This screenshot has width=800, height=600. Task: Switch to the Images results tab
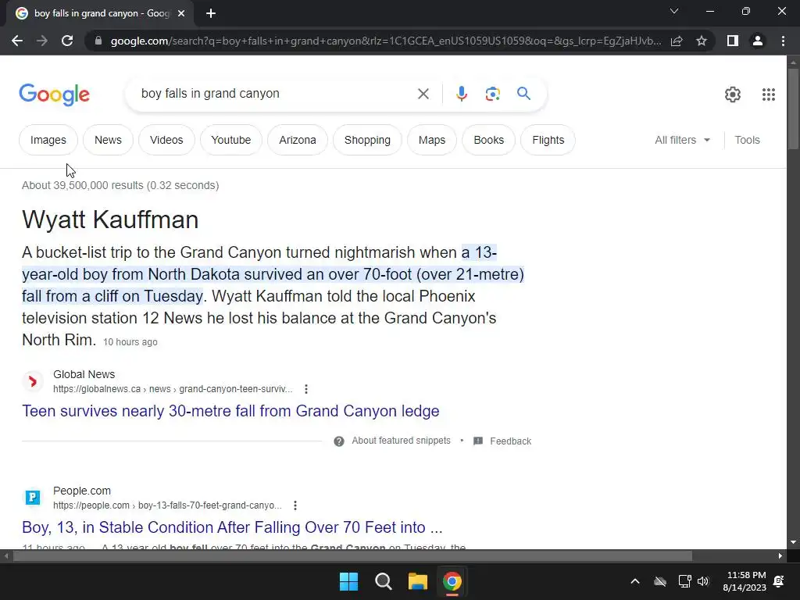click(48, 140)
